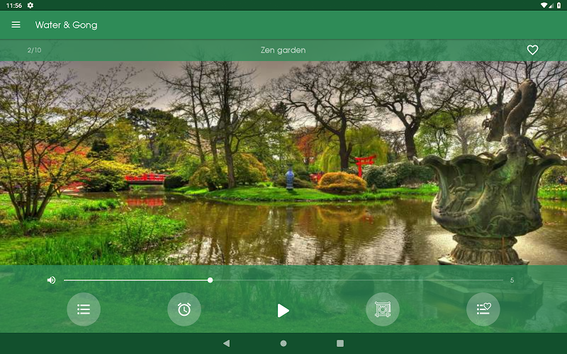The width and height of the screenshot is (567, 354).
Task: Play the Zen garden sound
Action: (283, 310)
